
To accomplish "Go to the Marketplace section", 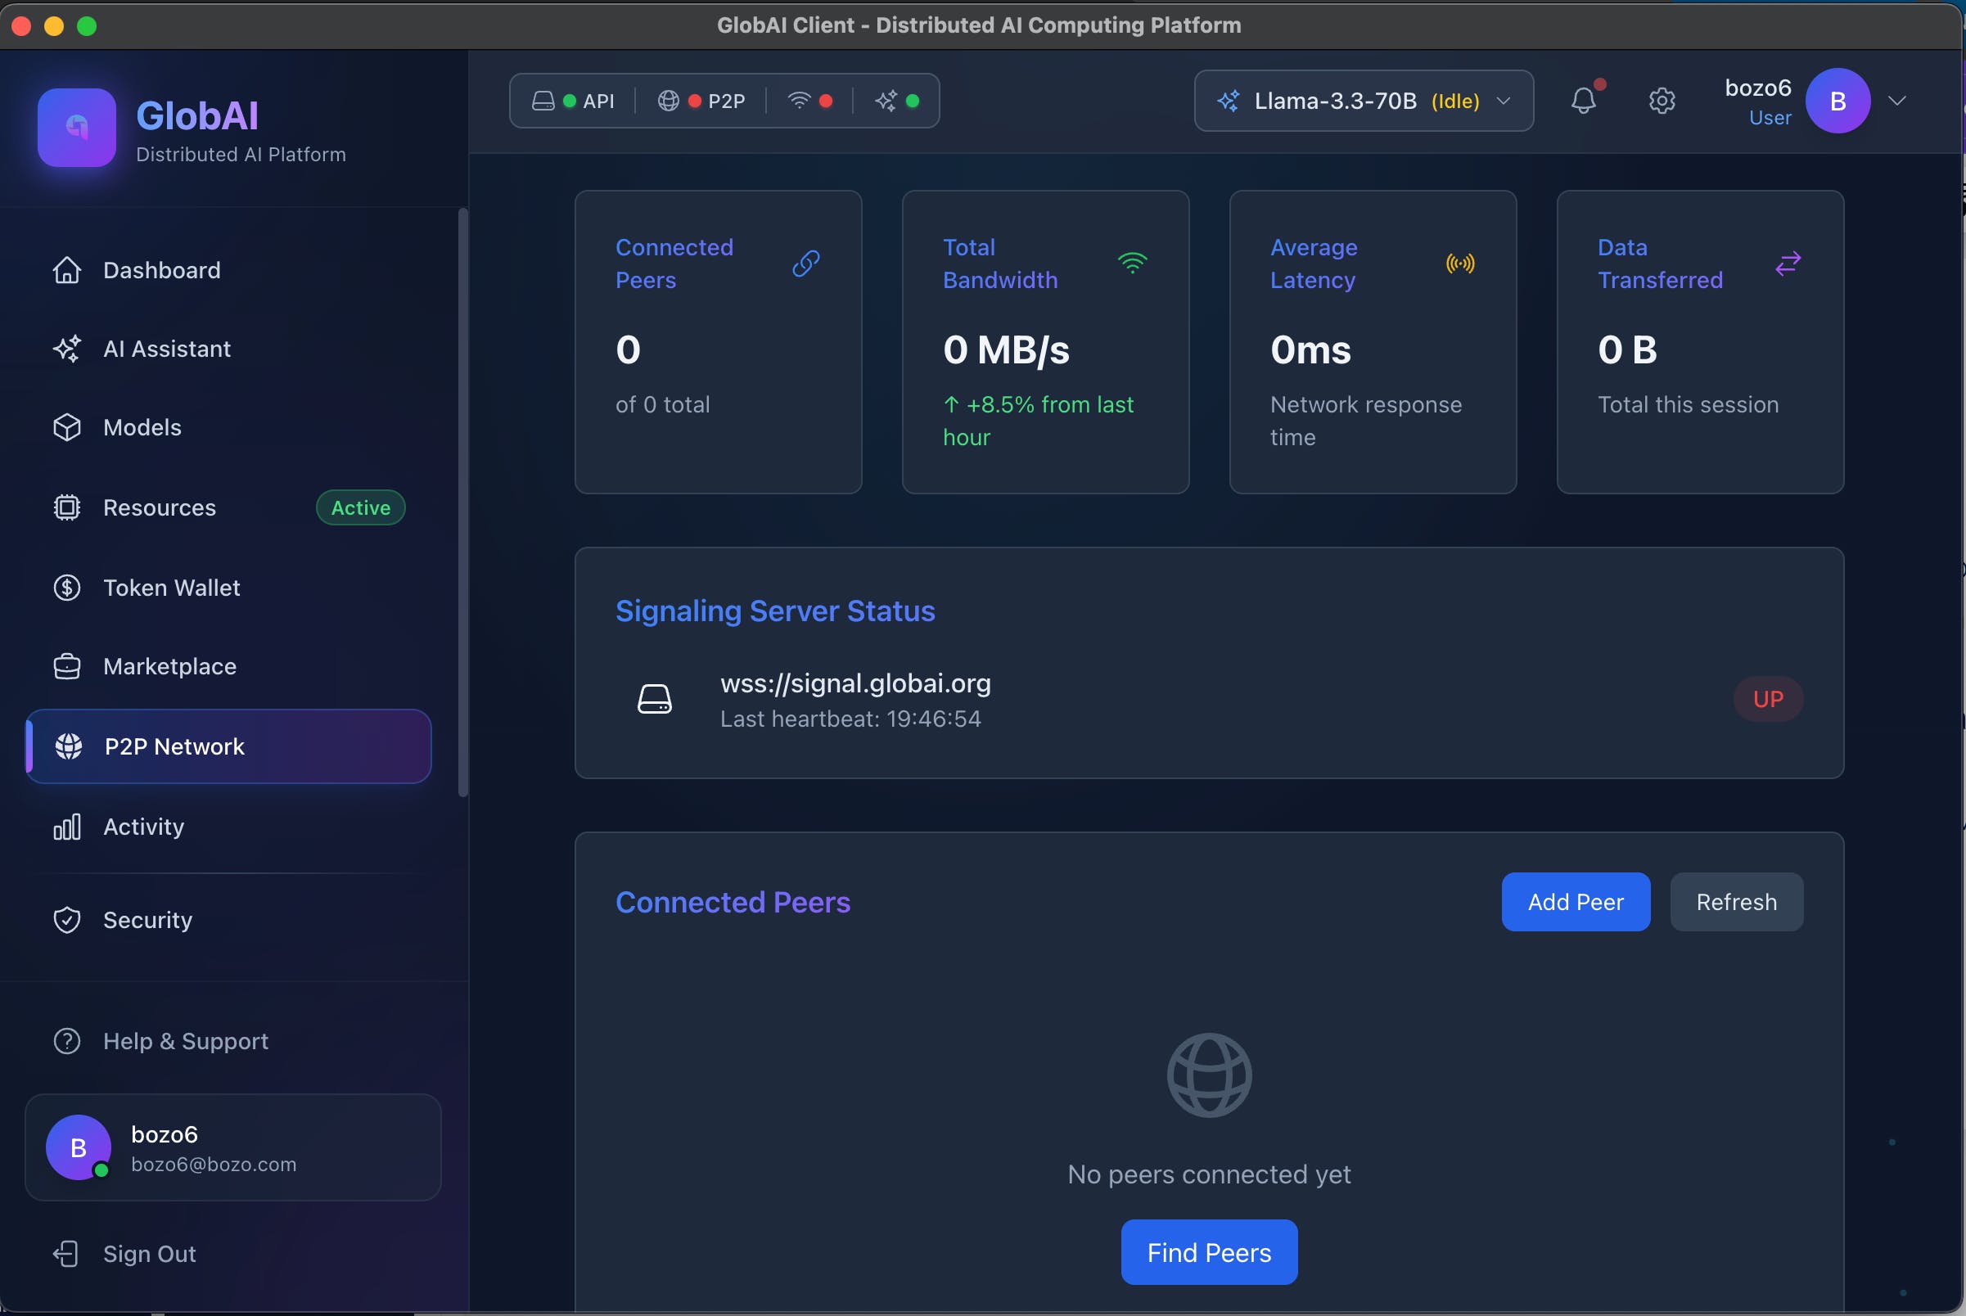I will click(x=169, y=666).
